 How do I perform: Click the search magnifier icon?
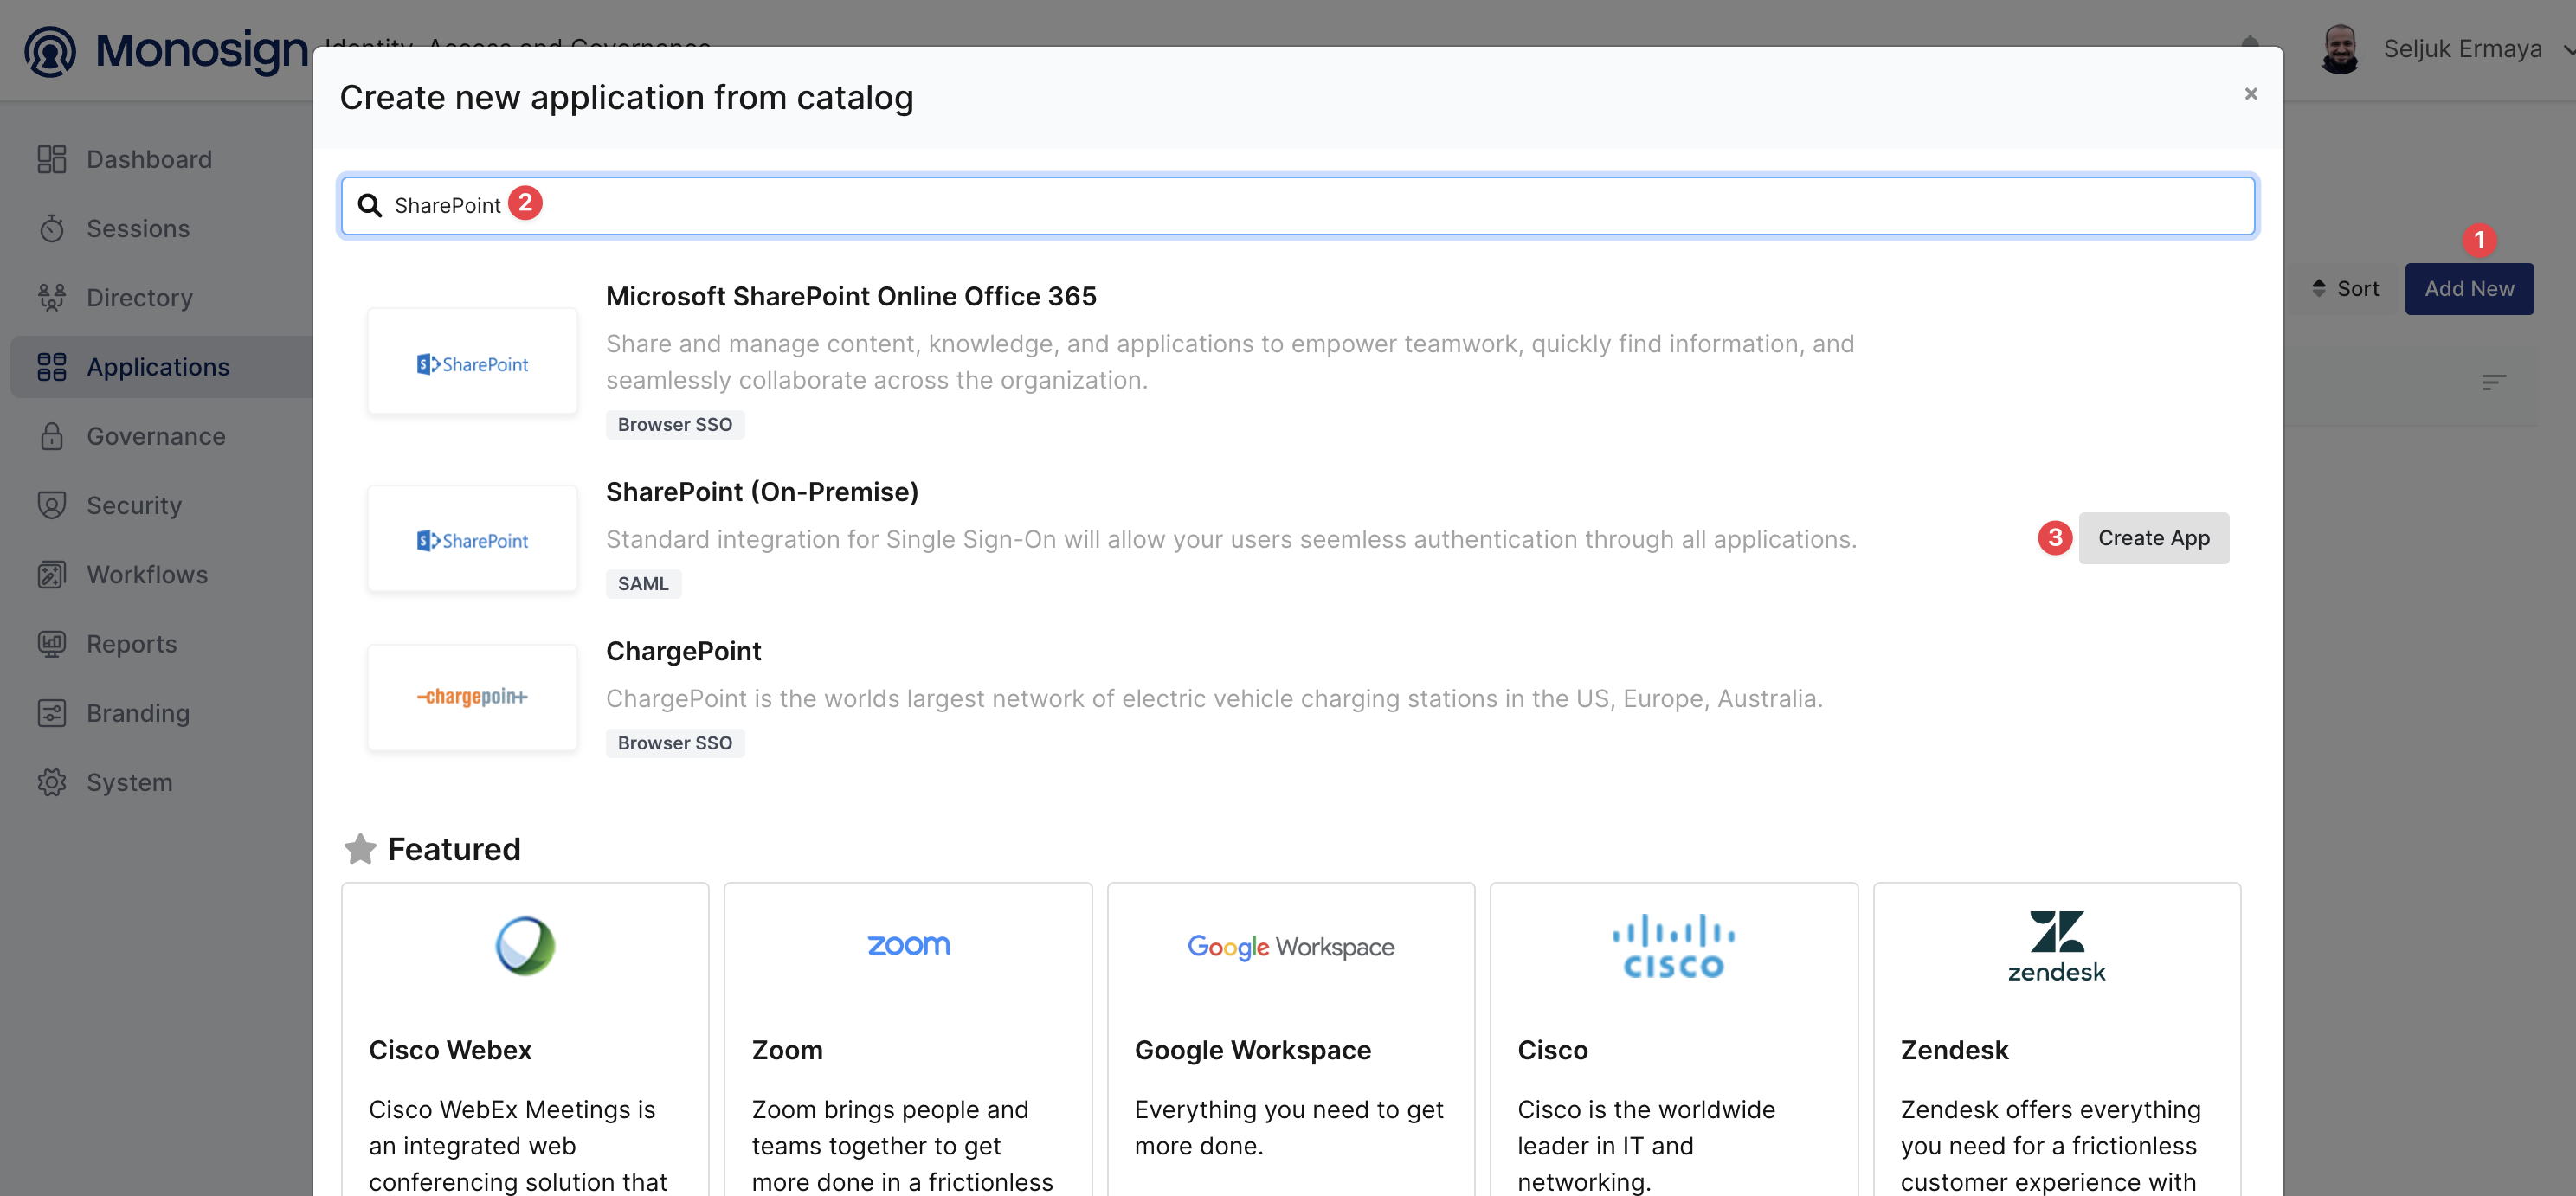pos(370,205)
